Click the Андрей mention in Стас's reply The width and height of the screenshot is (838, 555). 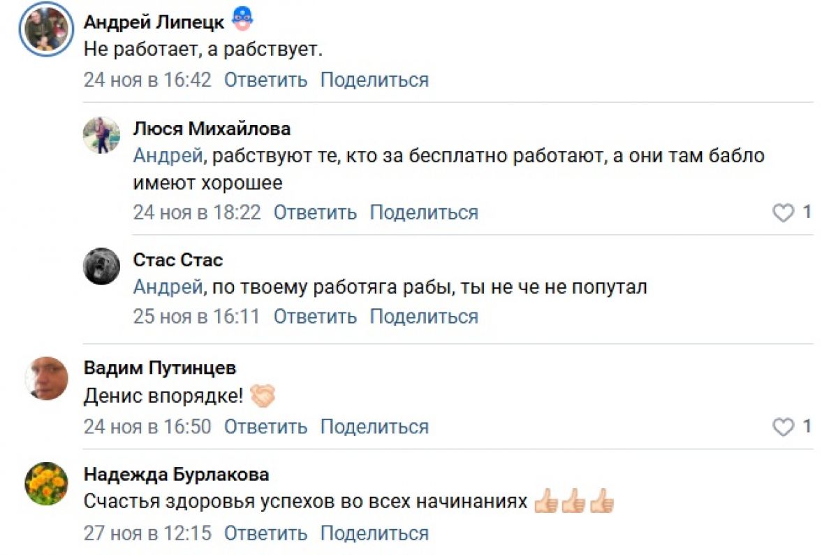tap(168, 287)
